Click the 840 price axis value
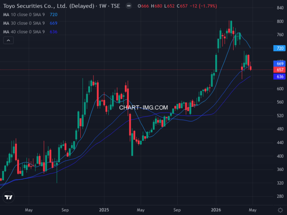287x215 pixels. click(280, 8)
